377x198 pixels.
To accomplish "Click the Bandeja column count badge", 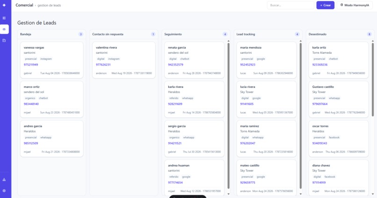I will [x=81, y=34].
